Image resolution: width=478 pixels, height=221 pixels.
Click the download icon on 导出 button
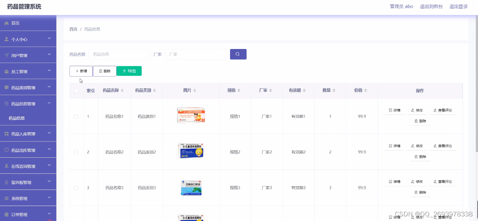pos(124,71)
